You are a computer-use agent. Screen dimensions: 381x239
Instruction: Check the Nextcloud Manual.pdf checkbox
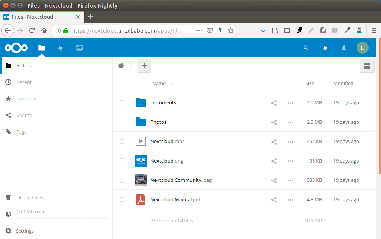click(122, 199)
